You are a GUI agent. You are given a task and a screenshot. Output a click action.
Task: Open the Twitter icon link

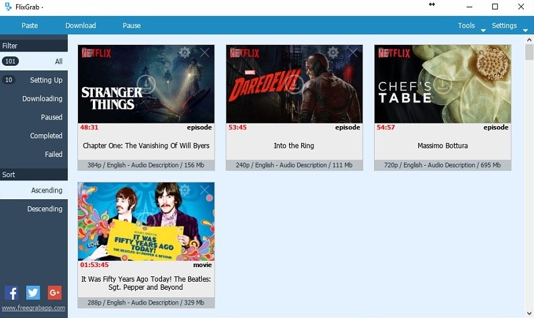pos(33,293)
